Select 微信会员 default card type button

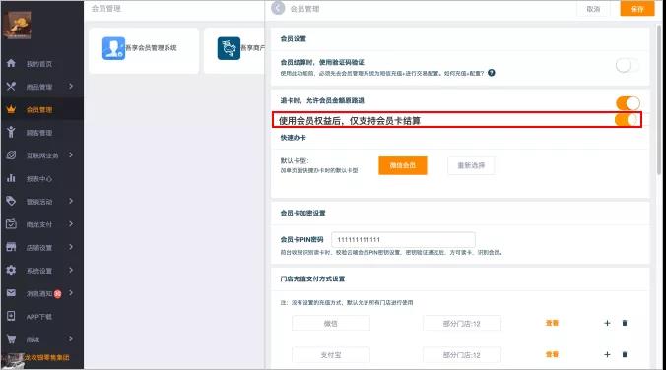(403, 165)
